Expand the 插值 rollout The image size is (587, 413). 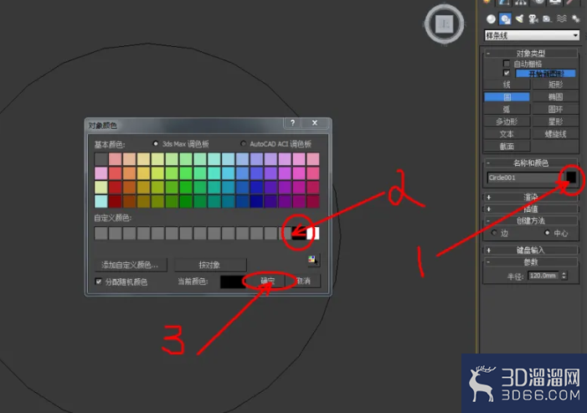tap(530, 209)
